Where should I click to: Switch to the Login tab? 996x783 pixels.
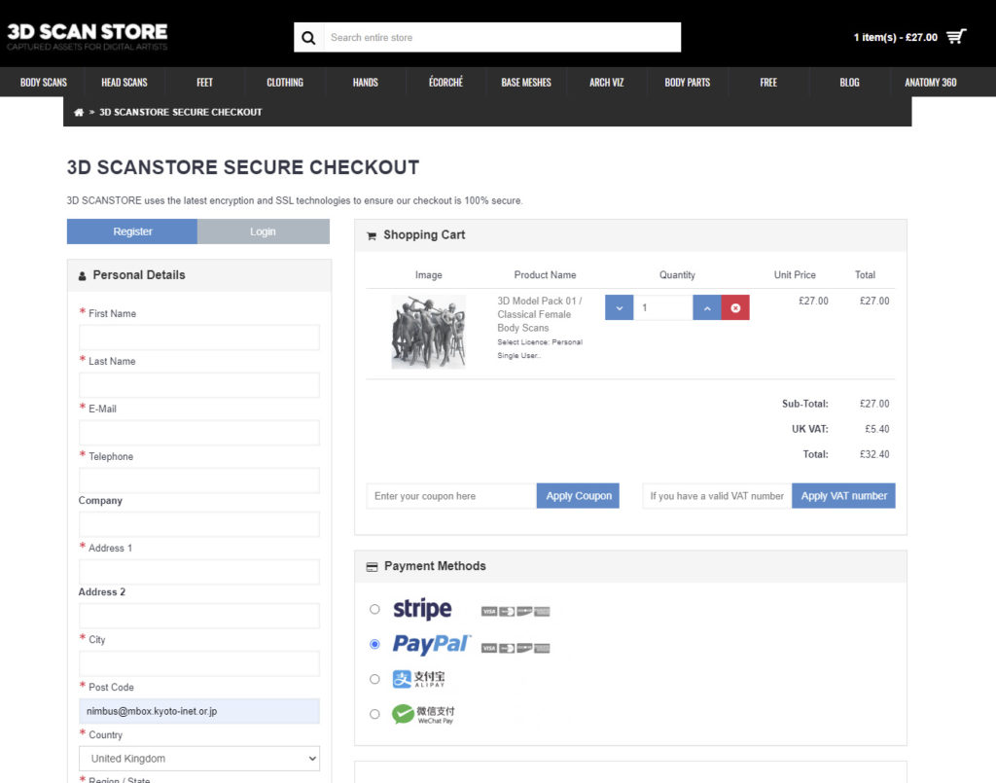coord(263,231)
